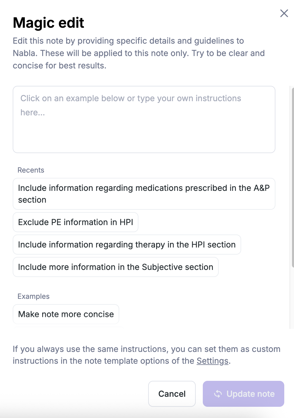Click the 'Magic edit' dialog title

click(x=49, y=23)
